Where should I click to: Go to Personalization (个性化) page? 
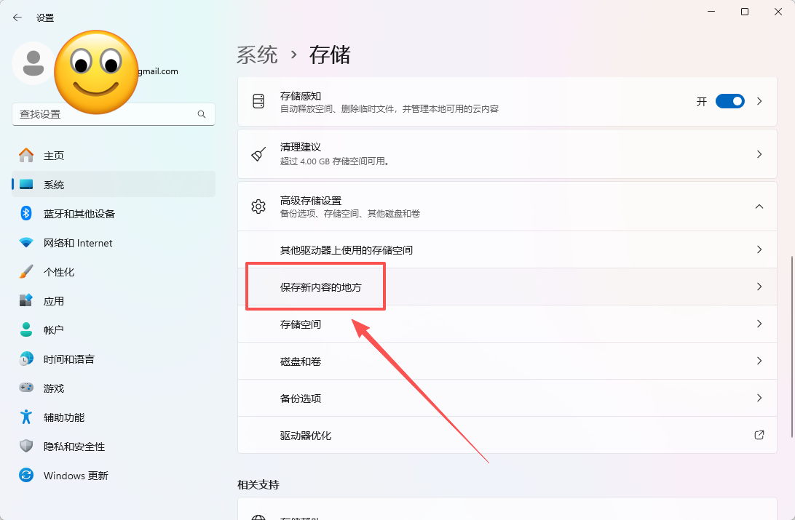(x=59, y=272)
